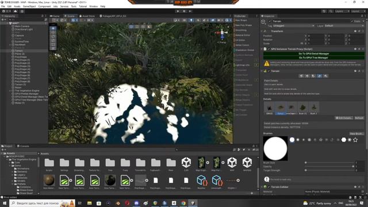The width and height of the screenshot is (368, 207).
Task: Select the Paint Trees terrain tool
Action: point(313,76)
